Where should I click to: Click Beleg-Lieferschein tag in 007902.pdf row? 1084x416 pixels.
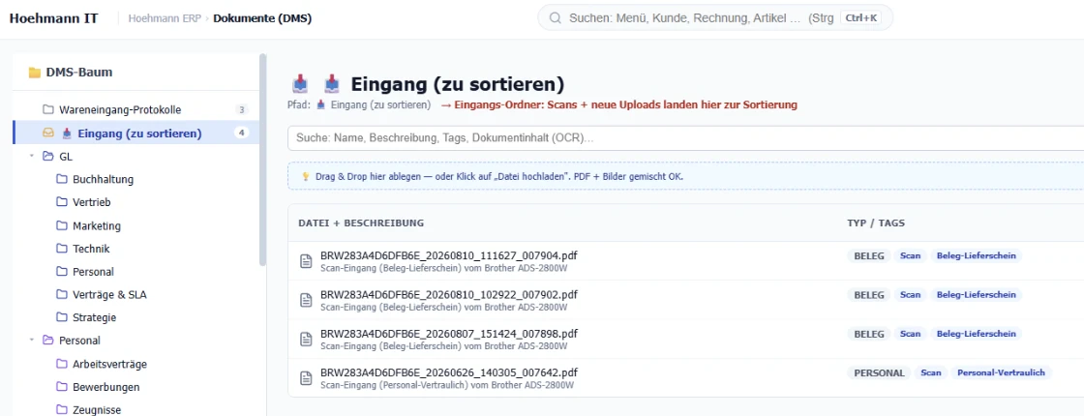click(977, 295)
